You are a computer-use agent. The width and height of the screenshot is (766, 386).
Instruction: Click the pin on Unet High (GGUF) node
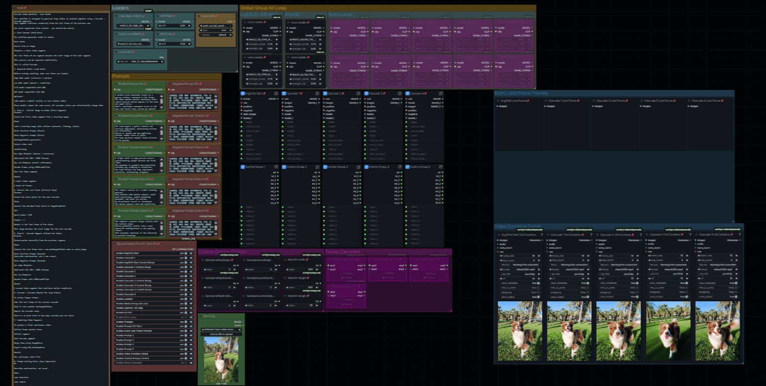[x=144, y=16]
